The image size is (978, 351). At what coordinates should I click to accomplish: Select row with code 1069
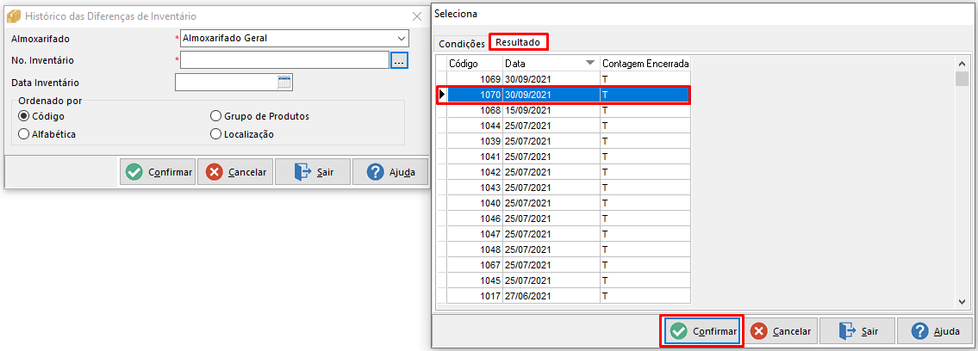[x=564, y=79]
